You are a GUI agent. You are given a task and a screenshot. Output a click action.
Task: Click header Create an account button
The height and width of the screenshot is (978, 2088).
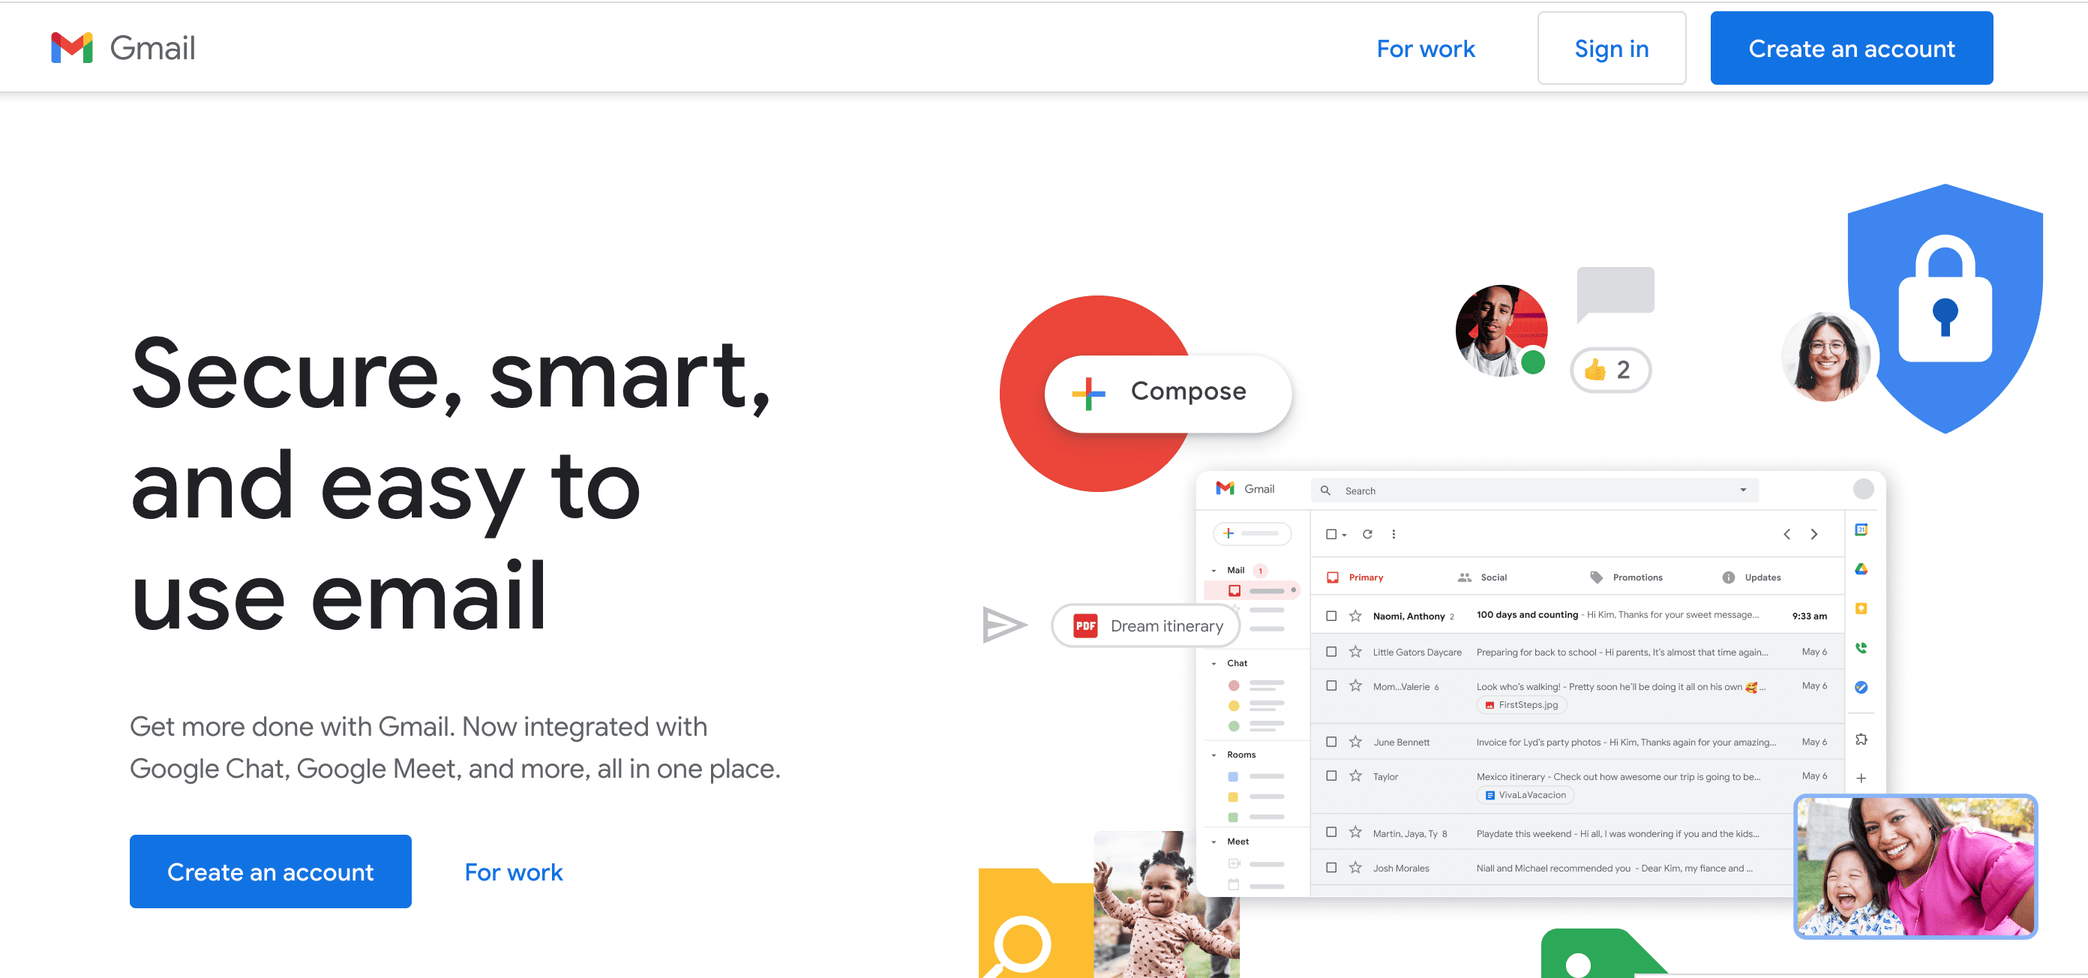[1851, 49]
